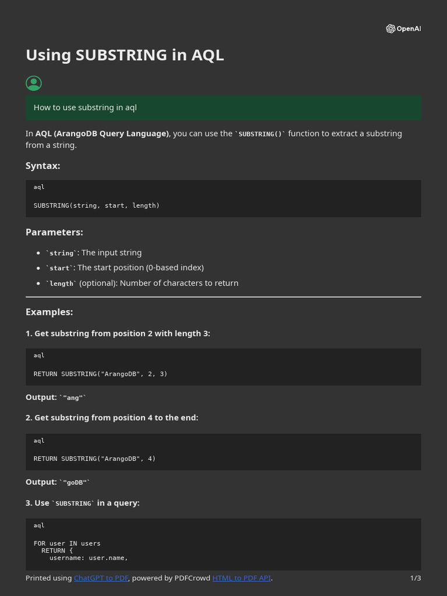Click the SUBSTRING(string, start, length) code line

click(97, 205)
